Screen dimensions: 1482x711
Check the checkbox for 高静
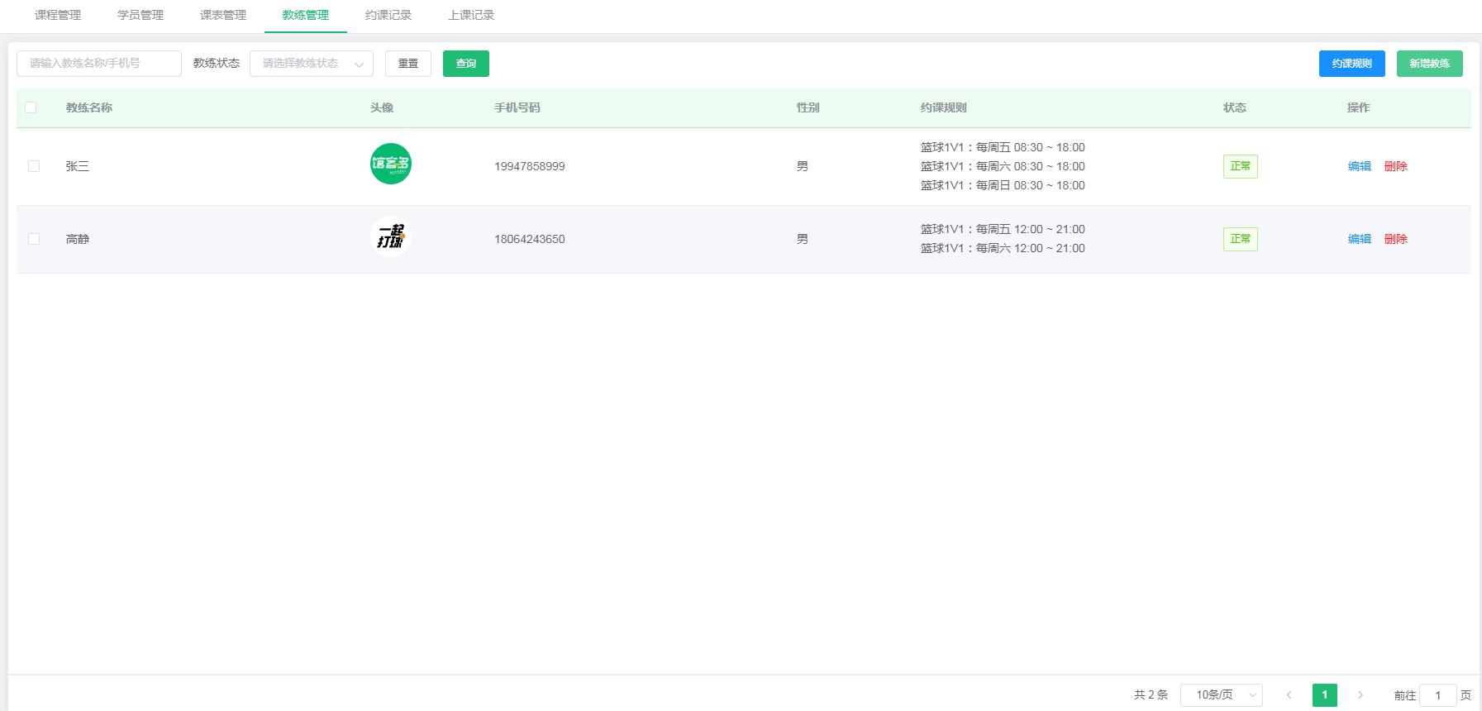(x=34, y=239)
